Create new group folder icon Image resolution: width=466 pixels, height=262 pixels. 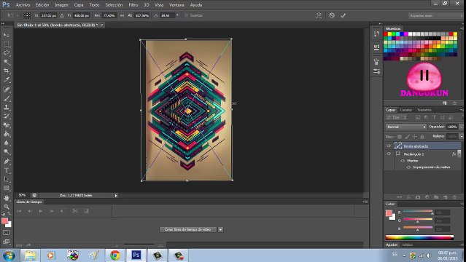436,197
